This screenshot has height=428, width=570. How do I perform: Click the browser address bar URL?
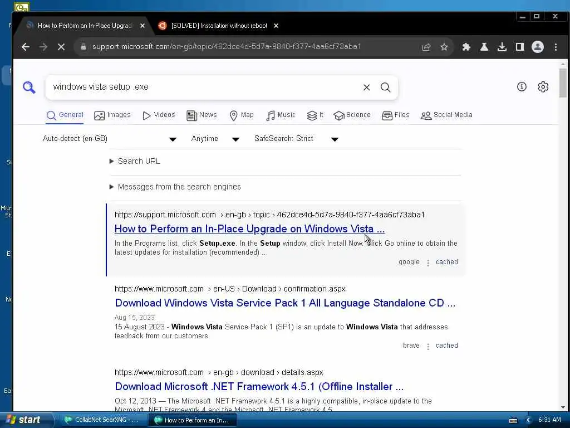click(x=227, y=47)
